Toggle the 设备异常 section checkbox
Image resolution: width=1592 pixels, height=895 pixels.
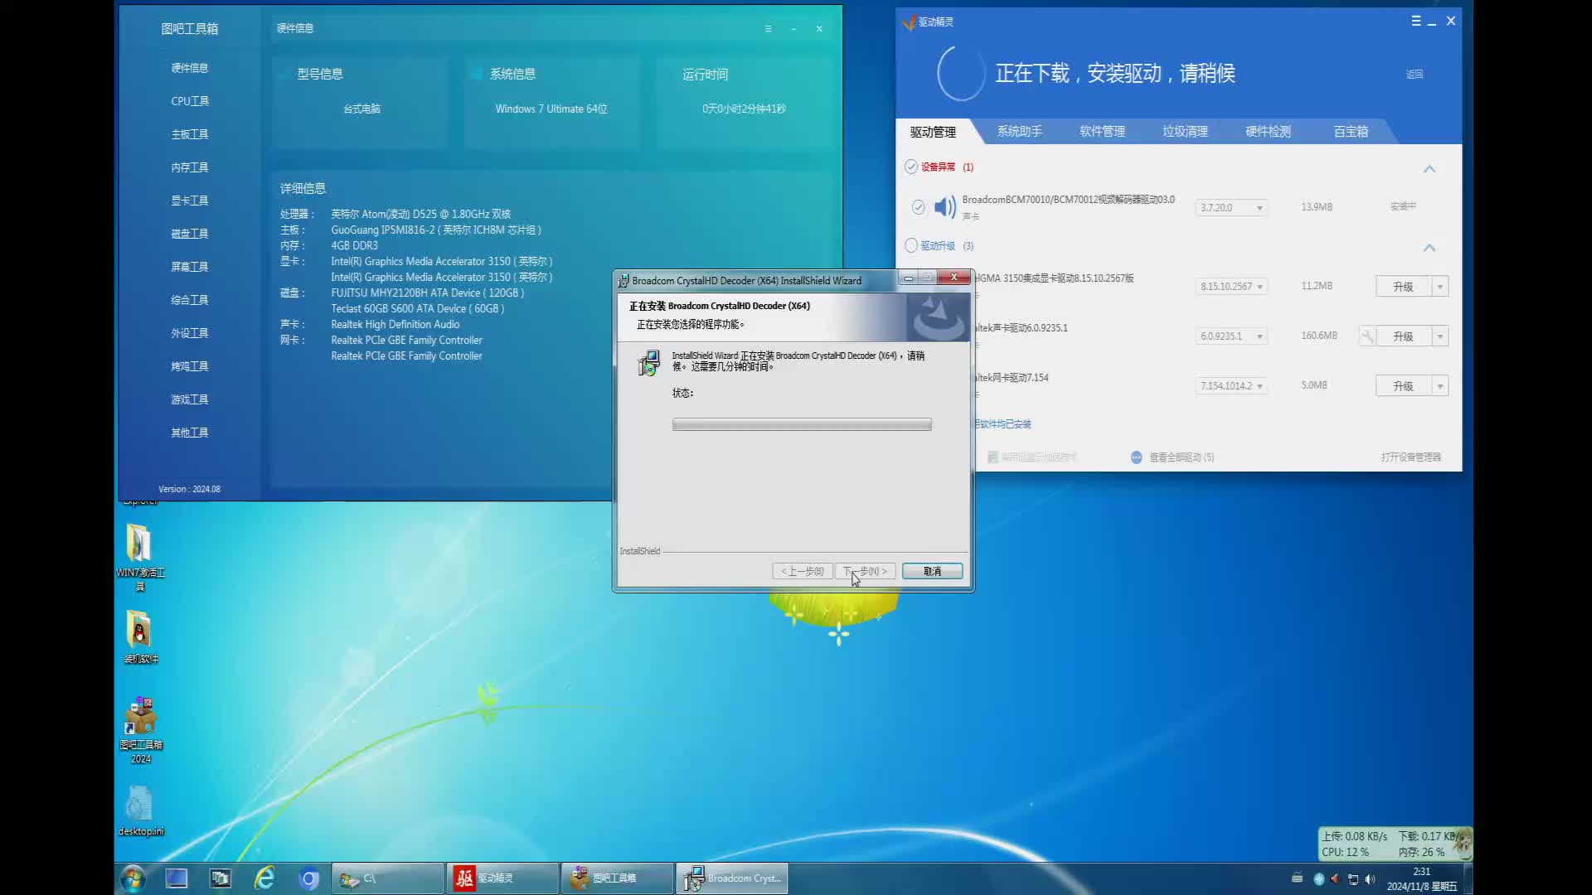click(910, 167)
